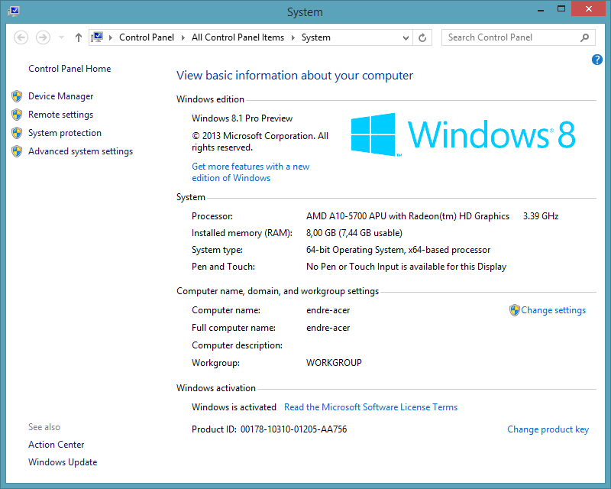
Task: Open Windows Update under See also
Action: 63,462
